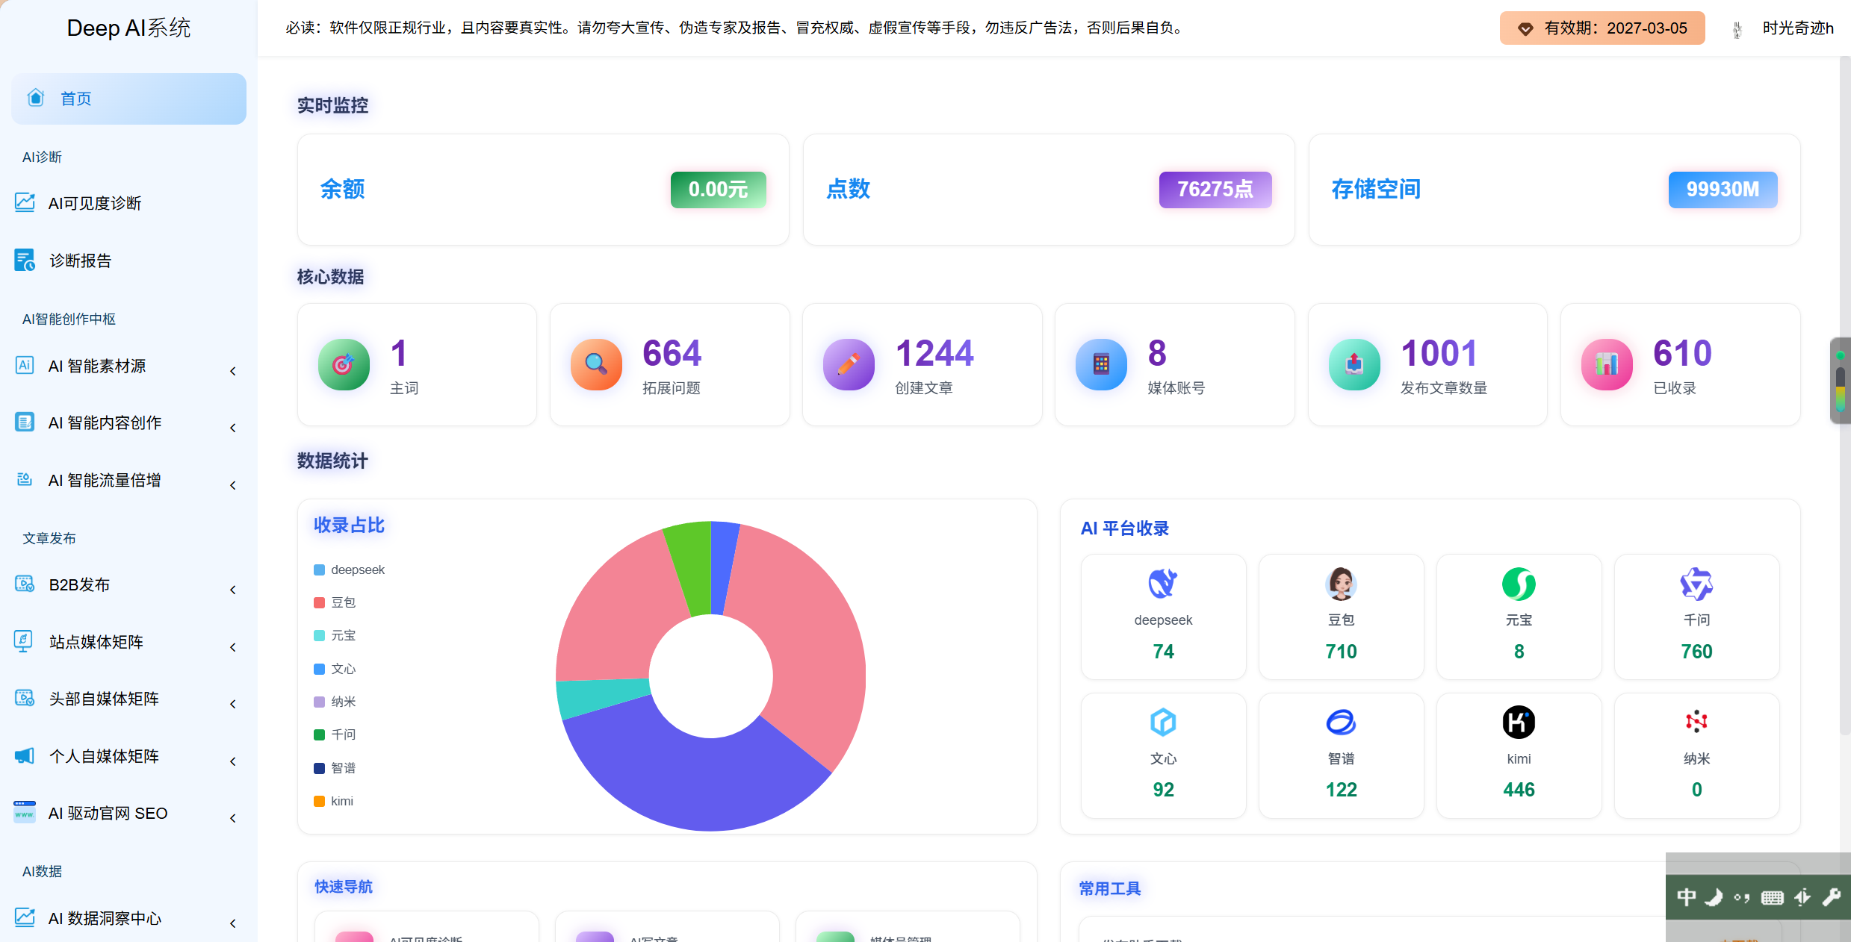Click the green pie chart slice

[691, 567]
